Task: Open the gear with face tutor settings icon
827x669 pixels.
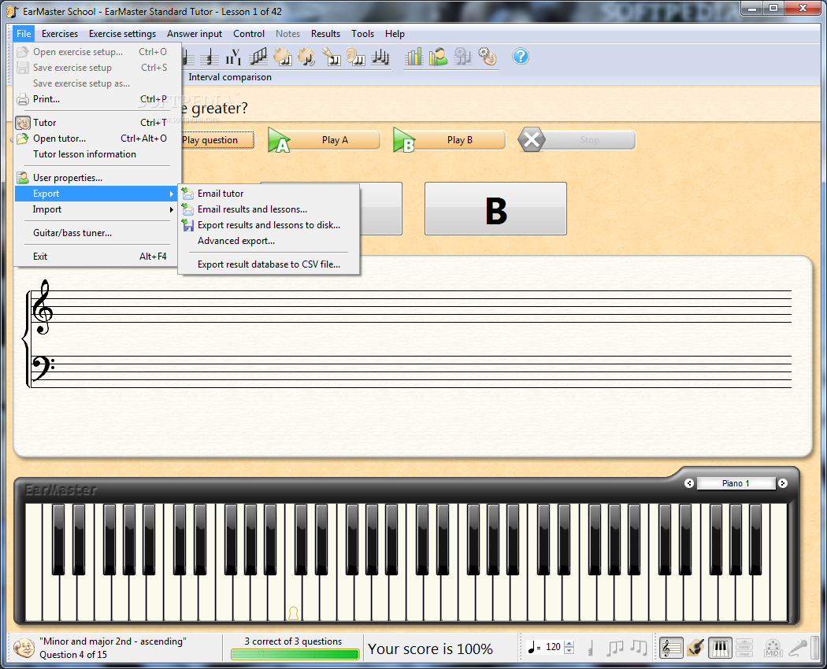Action: 487,57
